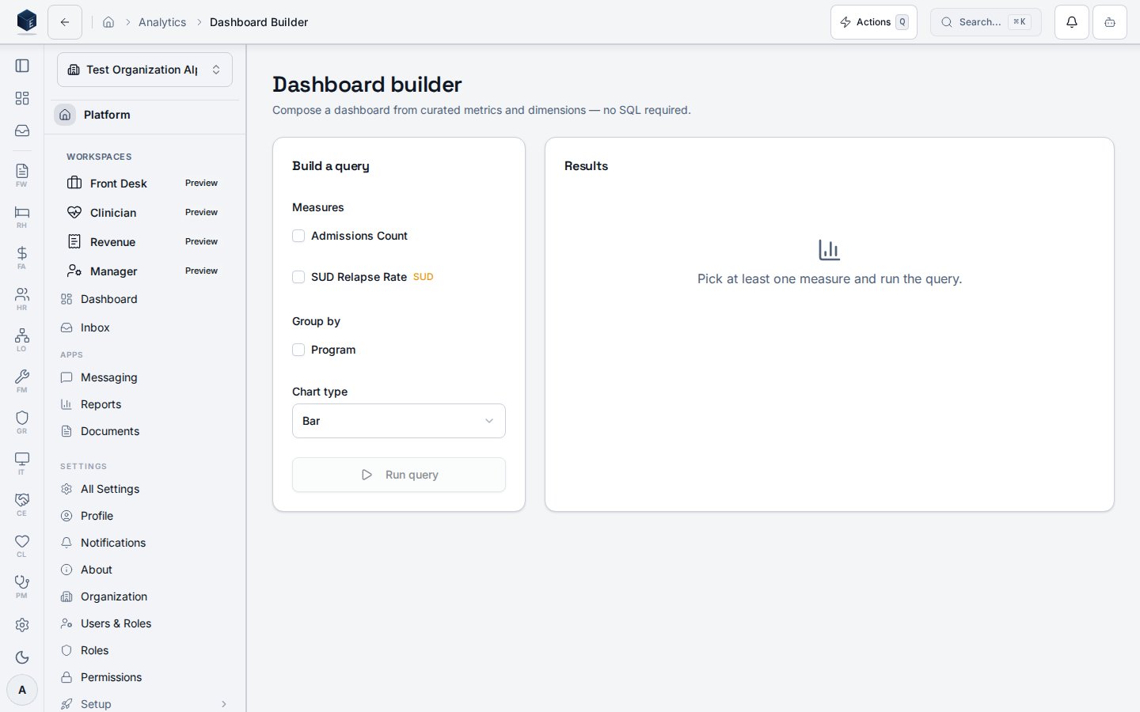Open the FW module icon in left rail
This screenshot has height=712, width=1140.
pyautogui.click(x=22, y=175)
